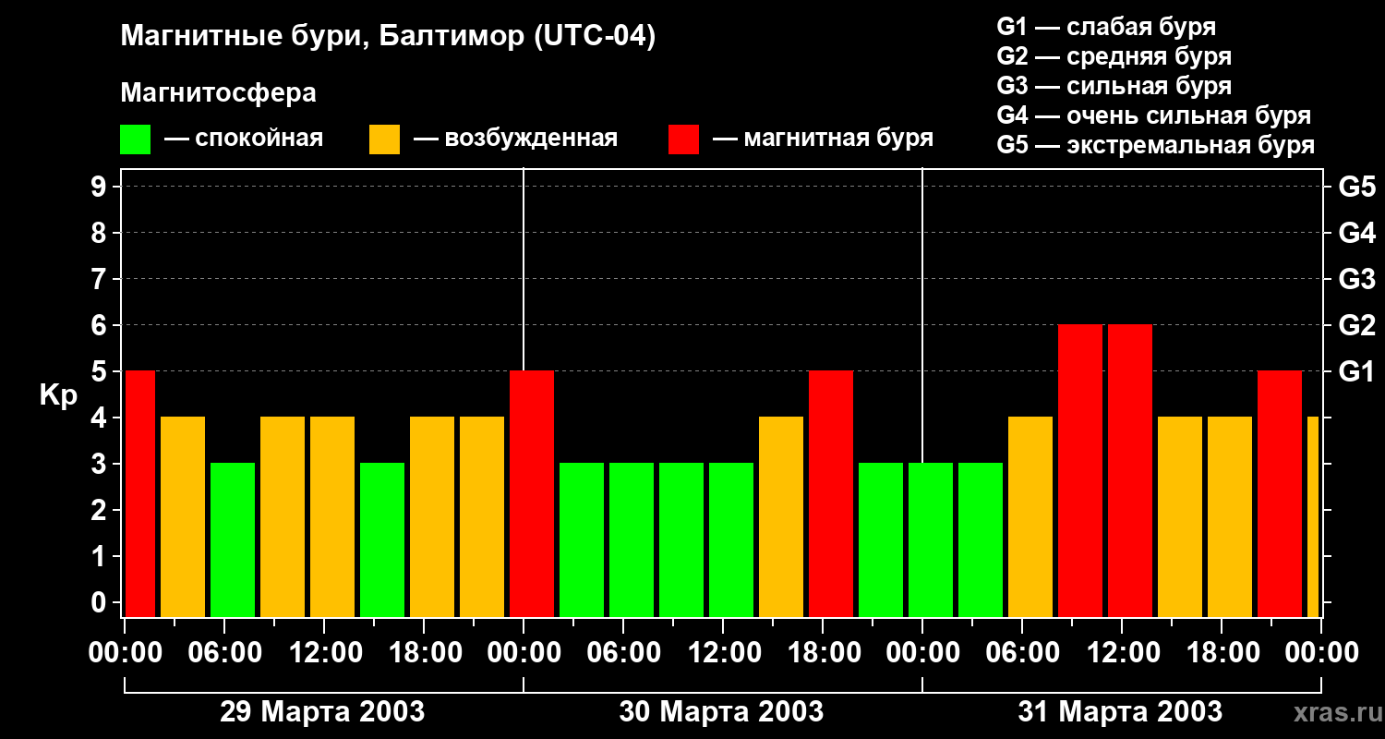Click the red 'магнитная буря' legend swatch
This screenshot has width=1385, height=739.
pyautogui.click(x=683, y=139)
